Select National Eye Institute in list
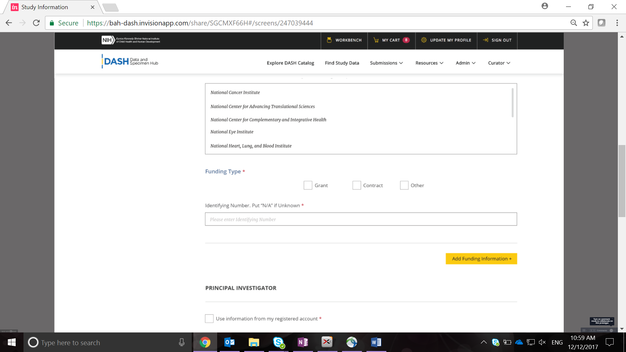This screenshot has height=352, width=626. [232, 132]
